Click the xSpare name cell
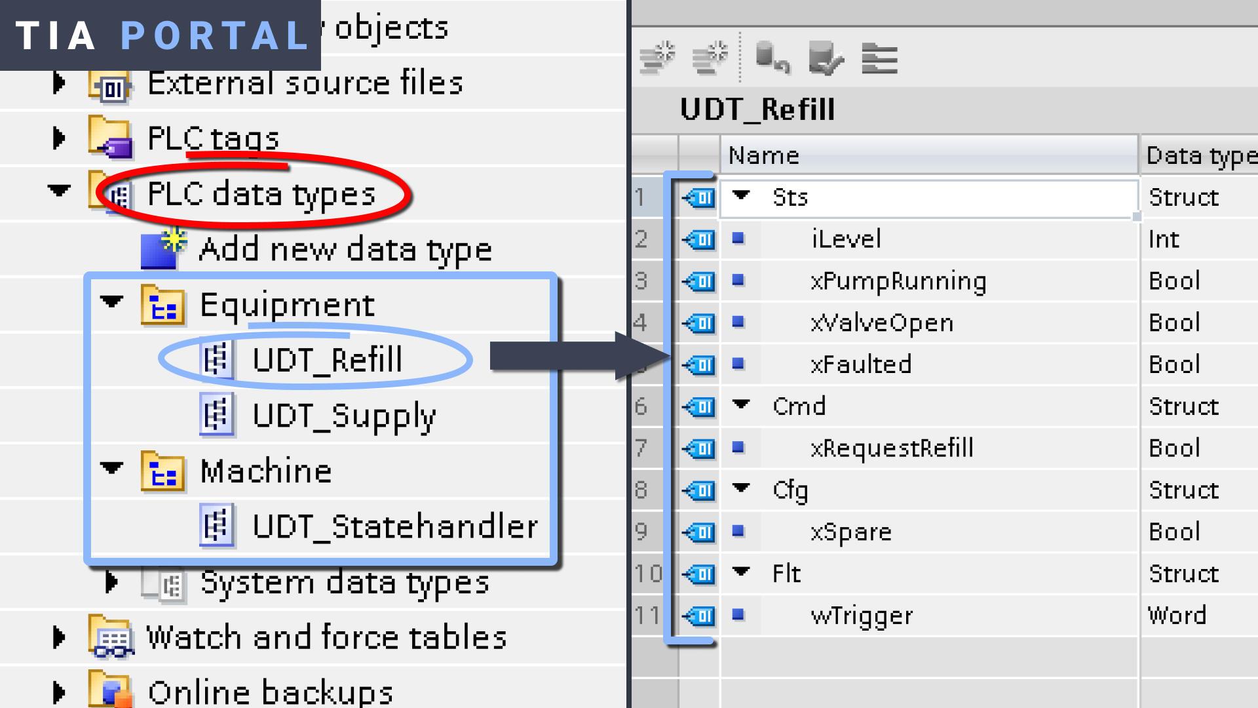1258x708 pixels. pyautogui.click(x=929, y=532)
